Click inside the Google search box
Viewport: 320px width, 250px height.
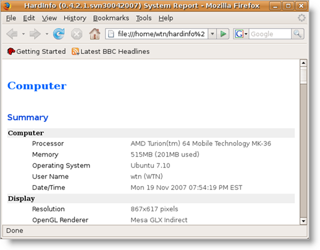pyautogui.click(x=270, y=34)
